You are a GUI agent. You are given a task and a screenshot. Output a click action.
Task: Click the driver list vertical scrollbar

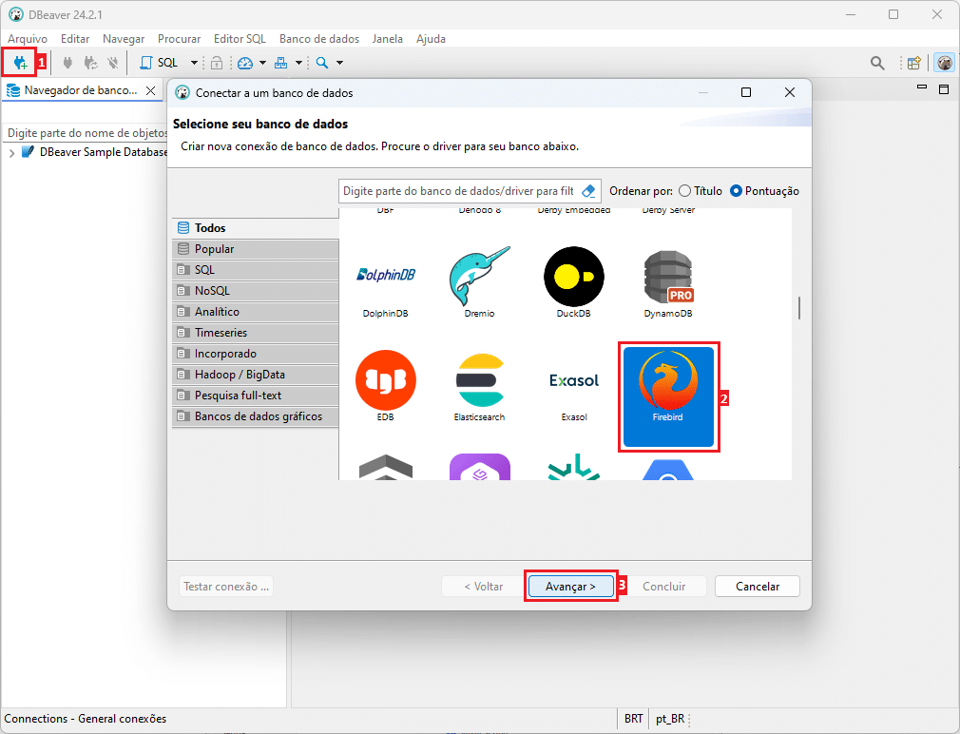point(799,308)
